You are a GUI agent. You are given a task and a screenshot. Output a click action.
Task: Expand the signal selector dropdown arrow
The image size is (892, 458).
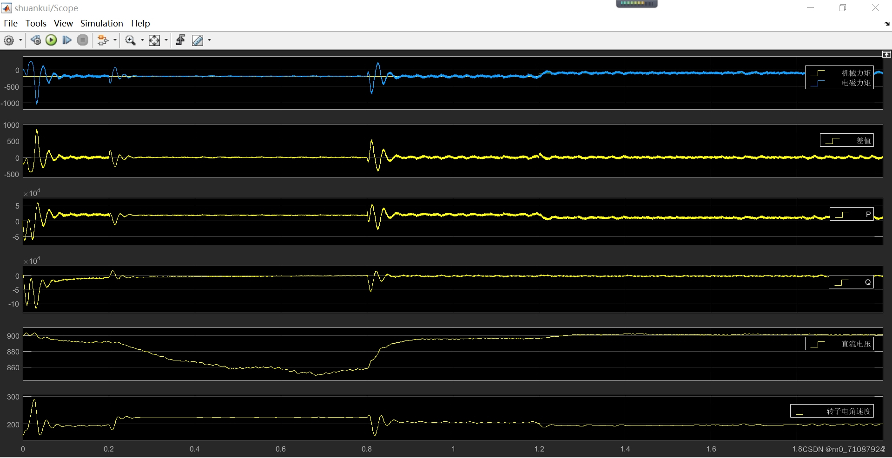point(115,40)
